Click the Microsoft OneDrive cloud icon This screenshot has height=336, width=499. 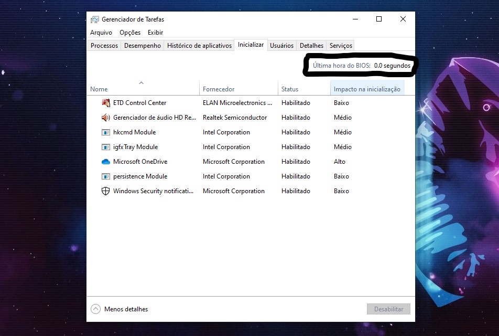[106, 162]
